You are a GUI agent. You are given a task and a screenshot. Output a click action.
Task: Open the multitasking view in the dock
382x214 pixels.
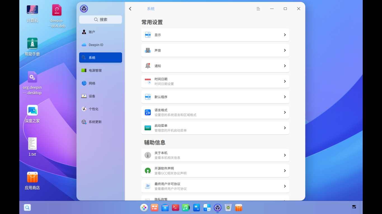[155, 208]
